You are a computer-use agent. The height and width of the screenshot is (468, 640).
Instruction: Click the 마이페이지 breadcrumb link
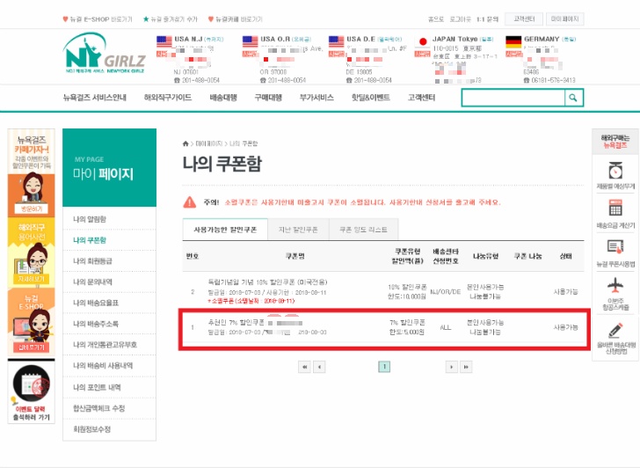coord(208,143)
